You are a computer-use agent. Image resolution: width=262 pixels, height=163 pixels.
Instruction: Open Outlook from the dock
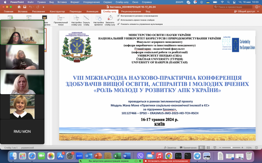coord(89,156)
